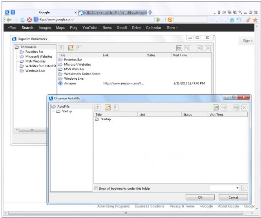The height and width of the screenshot is (218, 261).
Task: Click +You in Google navigation bar
Action: tap(12, 28)
